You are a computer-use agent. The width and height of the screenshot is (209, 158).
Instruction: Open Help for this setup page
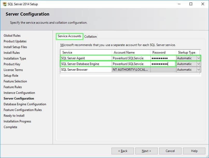click(x=194, y=151)
